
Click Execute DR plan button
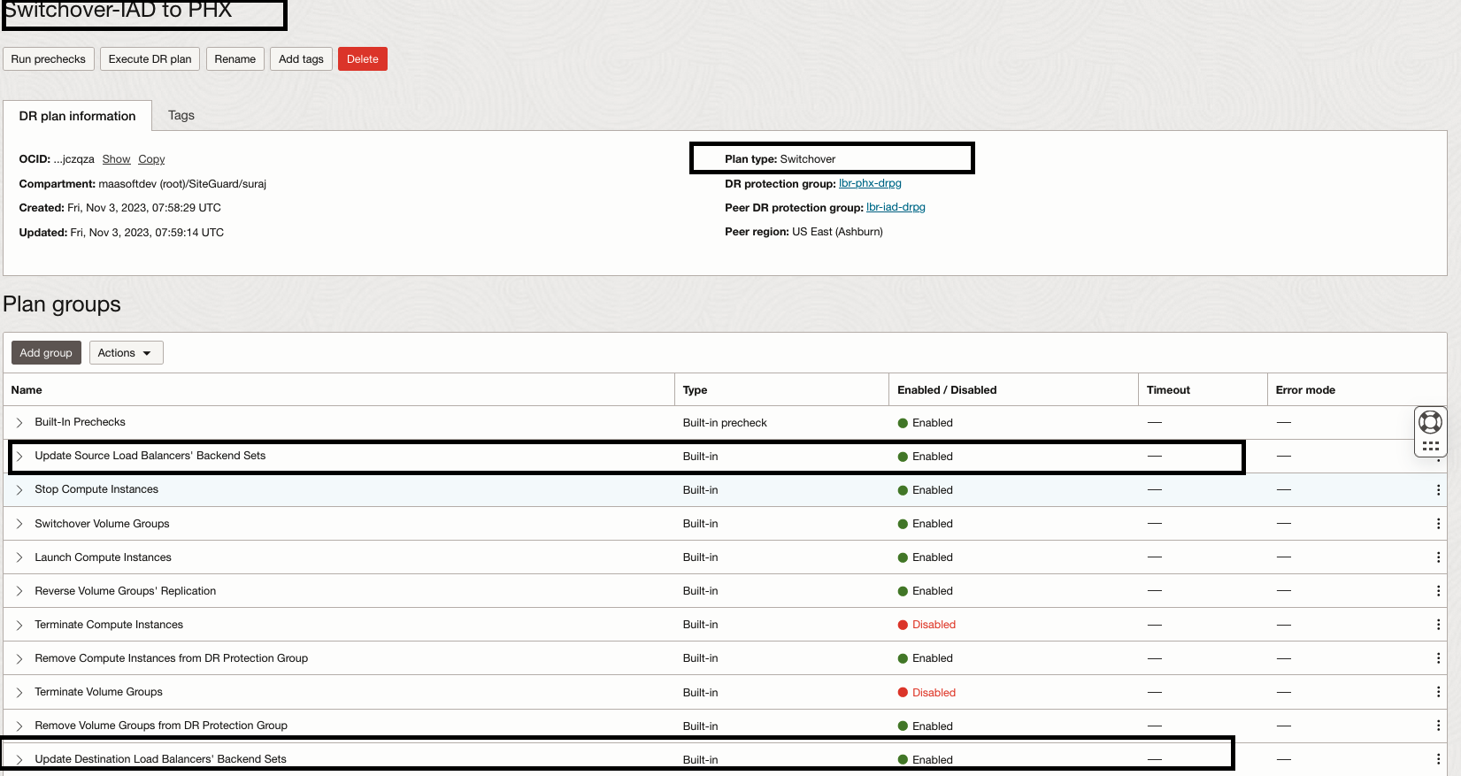[150, 59]
